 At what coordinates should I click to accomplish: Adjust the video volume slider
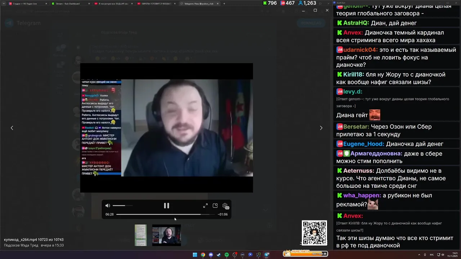[x=122, y=205]
